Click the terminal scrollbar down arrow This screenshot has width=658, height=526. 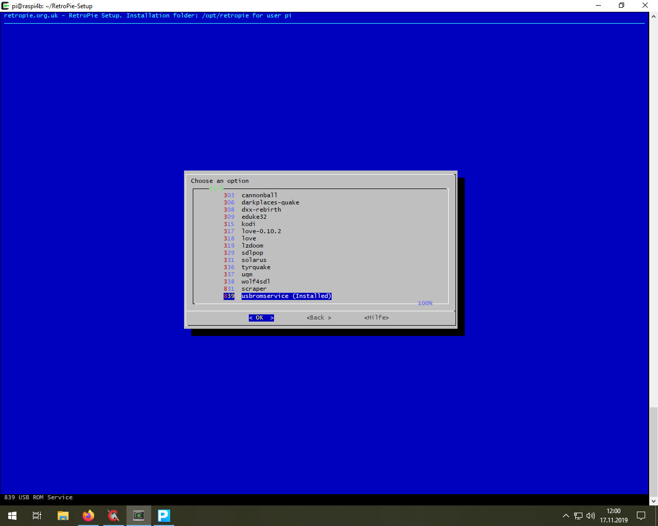(653, 501)
